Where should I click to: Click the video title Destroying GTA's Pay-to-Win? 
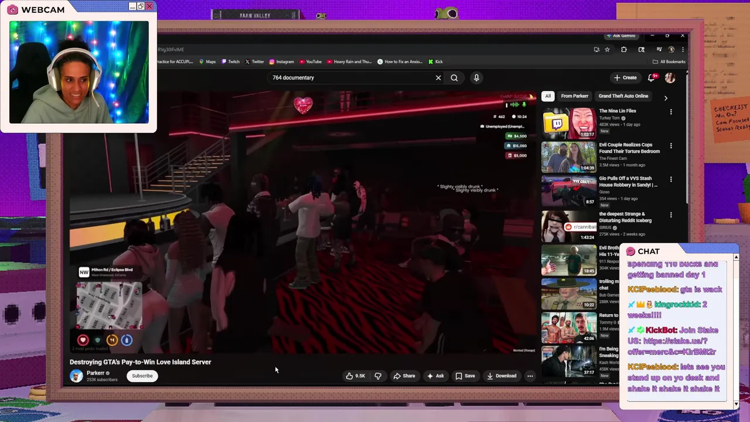click(x=140, y=362)
